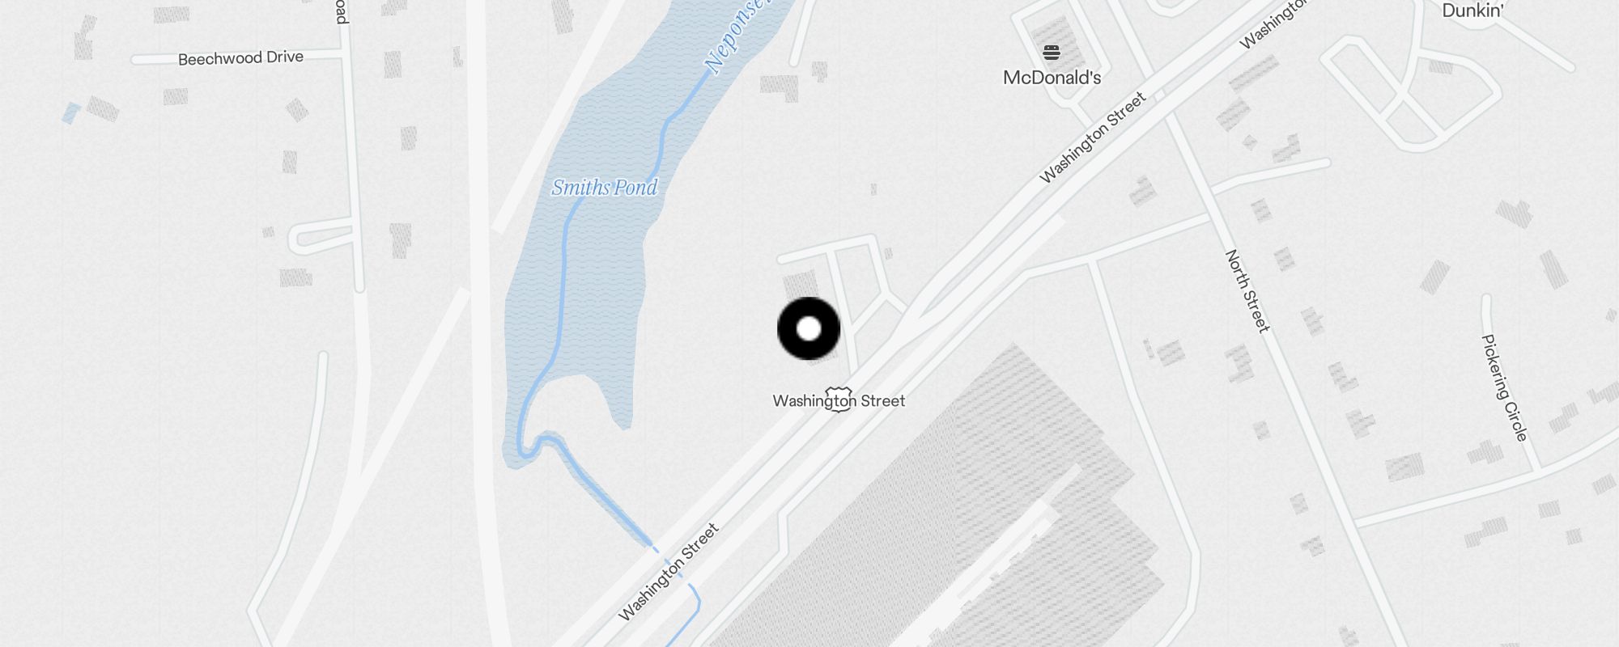Click the Smiths Pond label
This screenshot has height=647, width=1619.
(605, 188)
